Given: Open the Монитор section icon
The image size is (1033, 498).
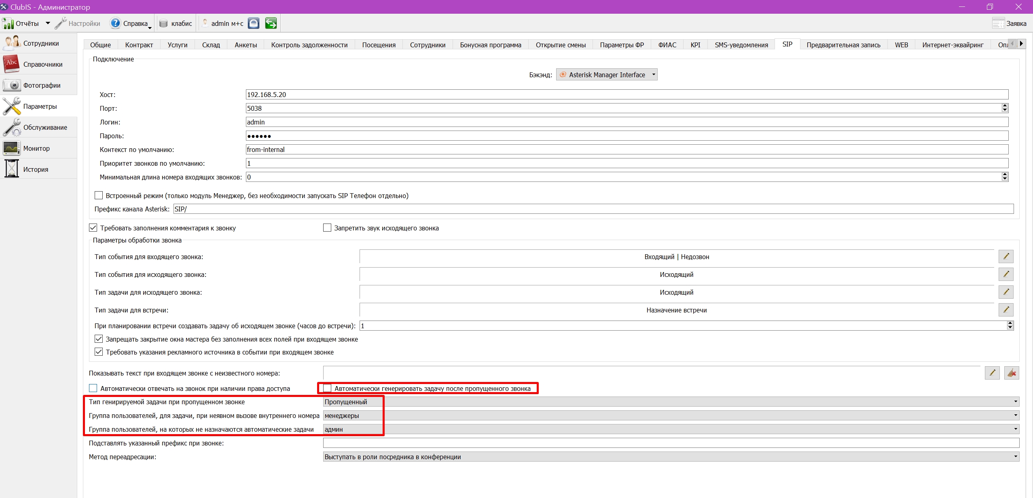Looking at the screenshot, I should [x=11, y=148].
